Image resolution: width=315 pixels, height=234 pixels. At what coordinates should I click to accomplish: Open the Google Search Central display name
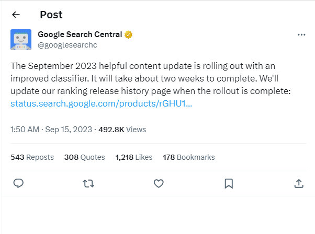click(x=80, y=34)
